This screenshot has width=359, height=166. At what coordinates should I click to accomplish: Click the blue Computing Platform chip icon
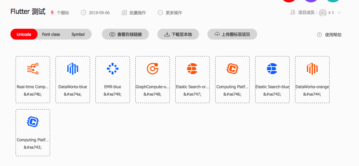(33, 121)
